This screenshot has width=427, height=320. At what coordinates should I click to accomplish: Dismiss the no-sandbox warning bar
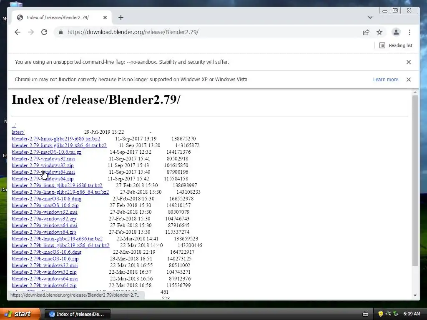click(x=409, y=62)
